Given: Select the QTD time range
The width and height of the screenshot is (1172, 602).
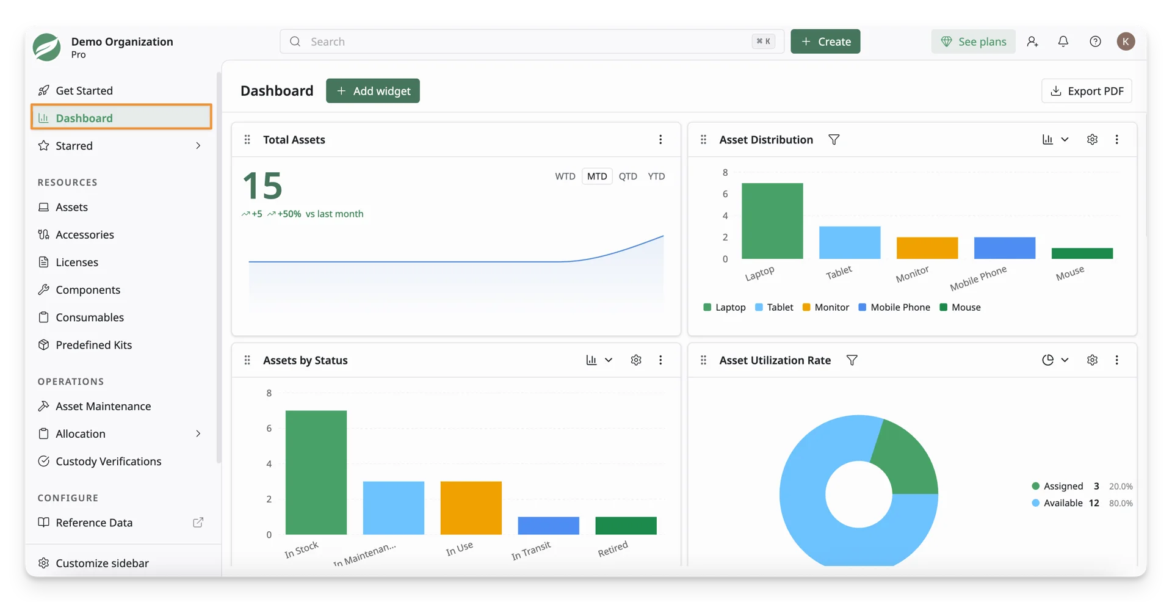Looking at the screenshot, I should coord(628,176).
